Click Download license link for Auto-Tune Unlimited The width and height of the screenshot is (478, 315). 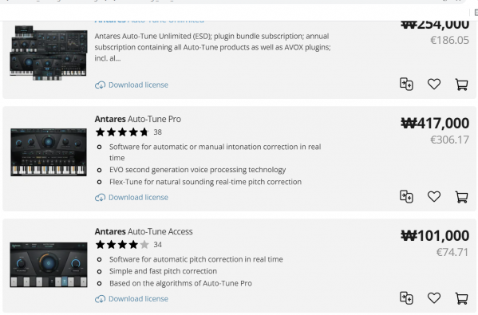[x=138, y=85]
